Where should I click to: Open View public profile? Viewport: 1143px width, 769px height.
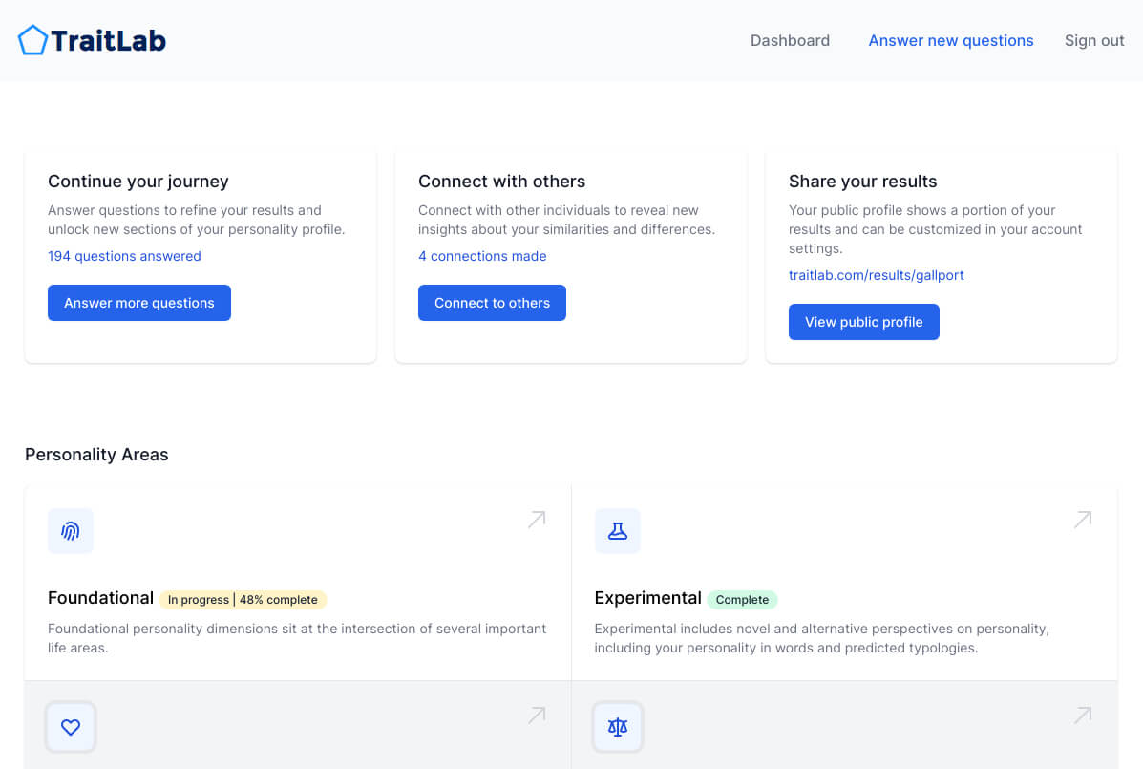point(863,322)
